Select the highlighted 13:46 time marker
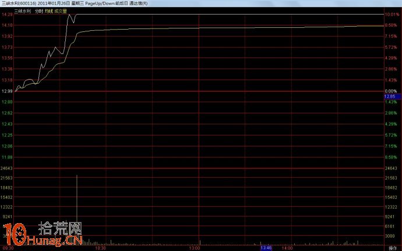402x251 pixels. click(266, 248)
